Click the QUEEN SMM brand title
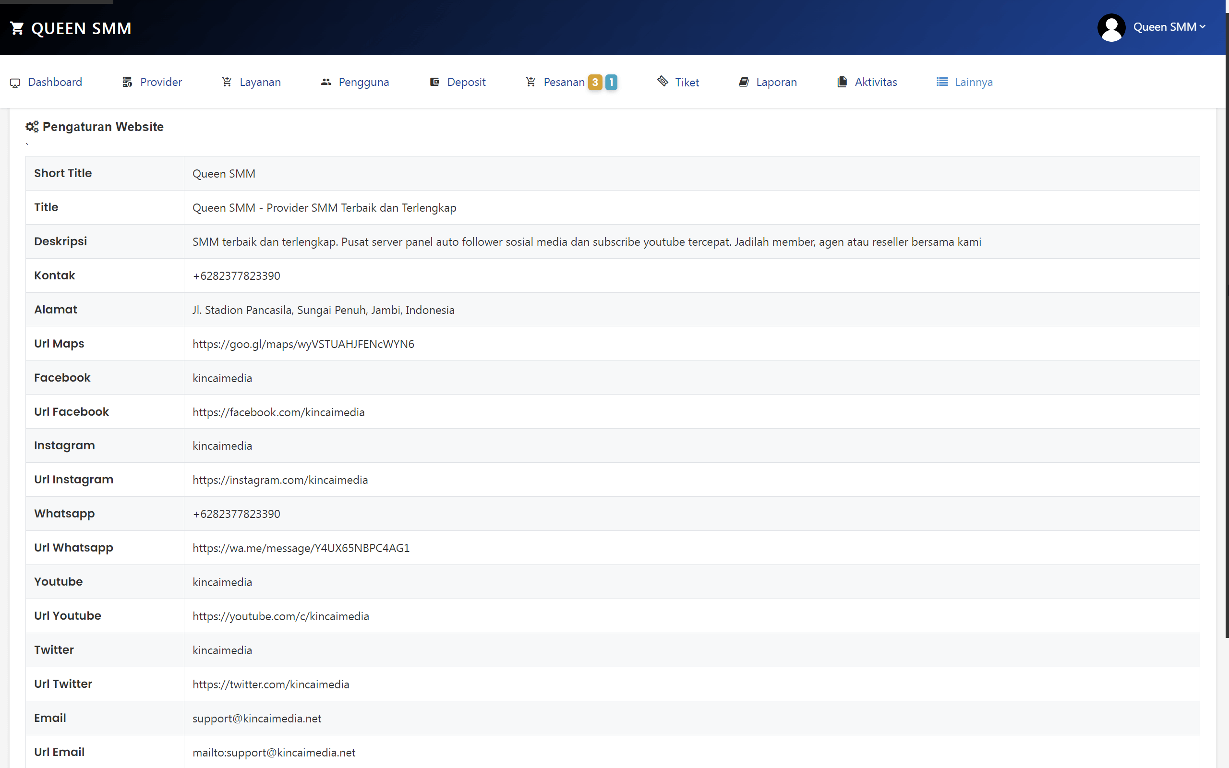Screen dimensions: 1229x768 pos(81,28)
